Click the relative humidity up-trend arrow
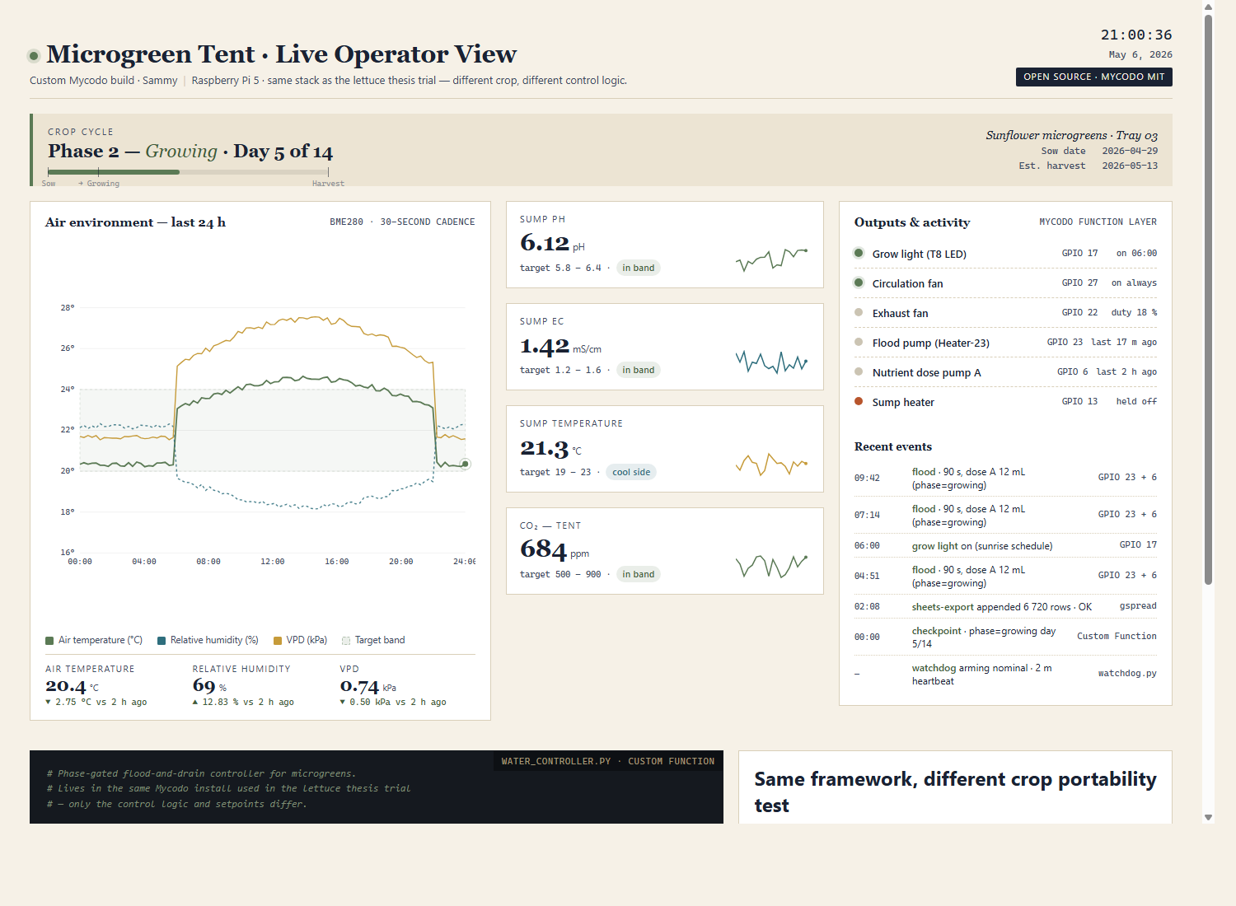The width and height of the screenshot is (1236, 906). click(x=195, y=702)
